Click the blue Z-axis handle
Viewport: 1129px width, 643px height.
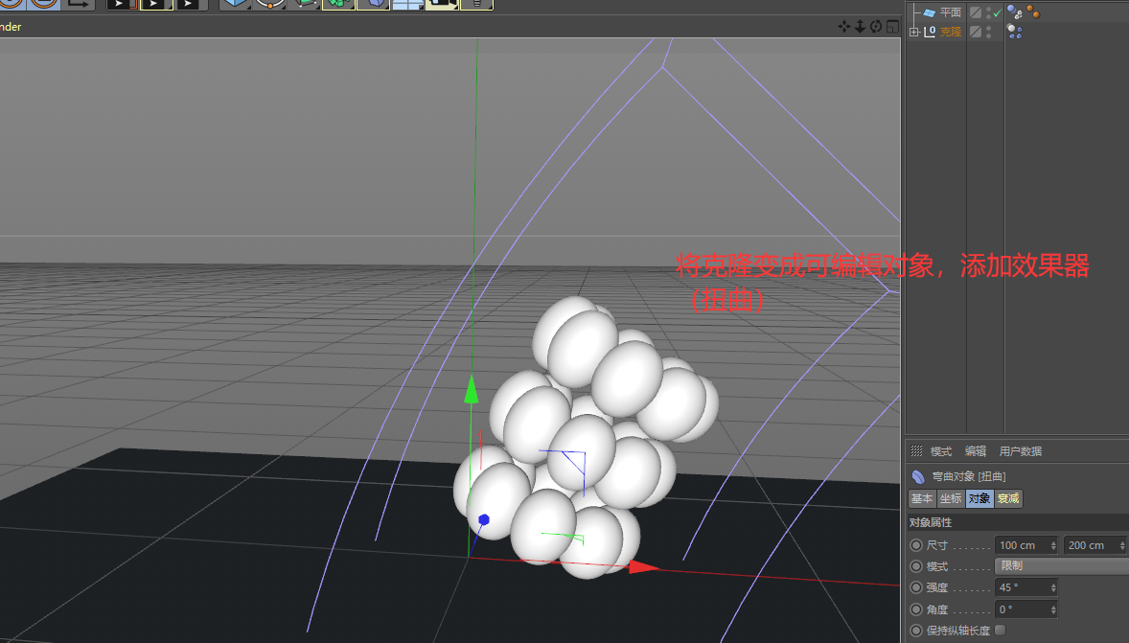[484, 519]
